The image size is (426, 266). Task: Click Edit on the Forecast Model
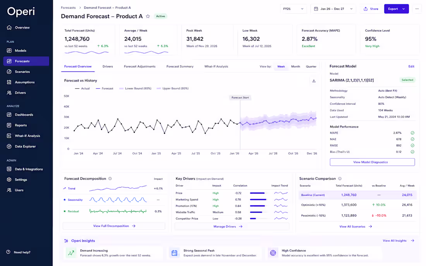(411, 66)
